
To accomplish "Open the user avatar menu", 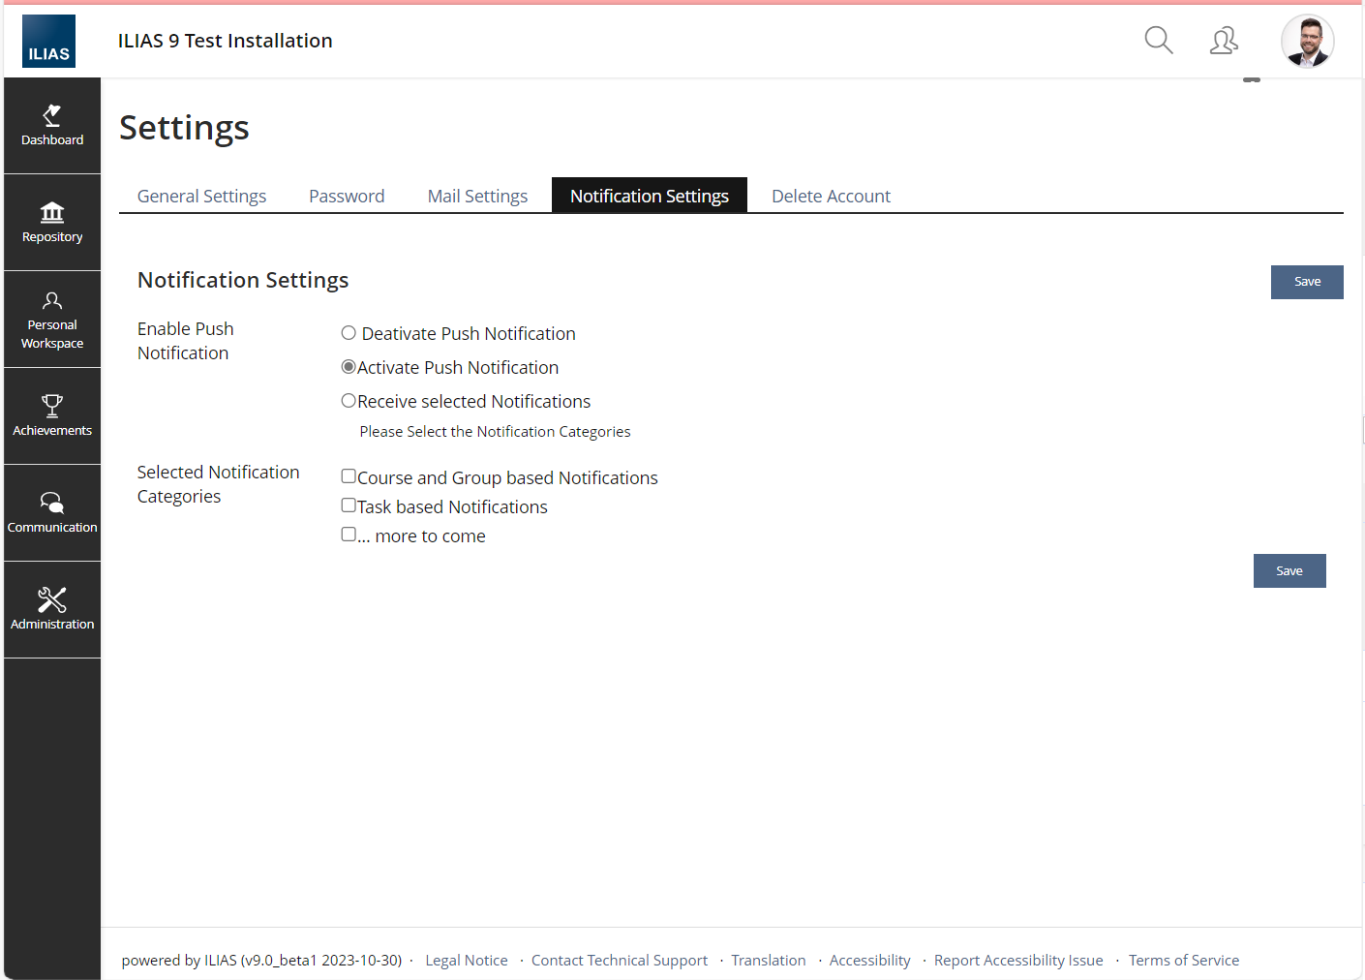I will point(1307,41).
